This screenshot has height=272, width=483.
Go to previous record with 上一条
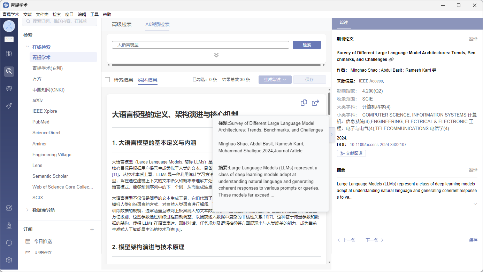point(346,240)
